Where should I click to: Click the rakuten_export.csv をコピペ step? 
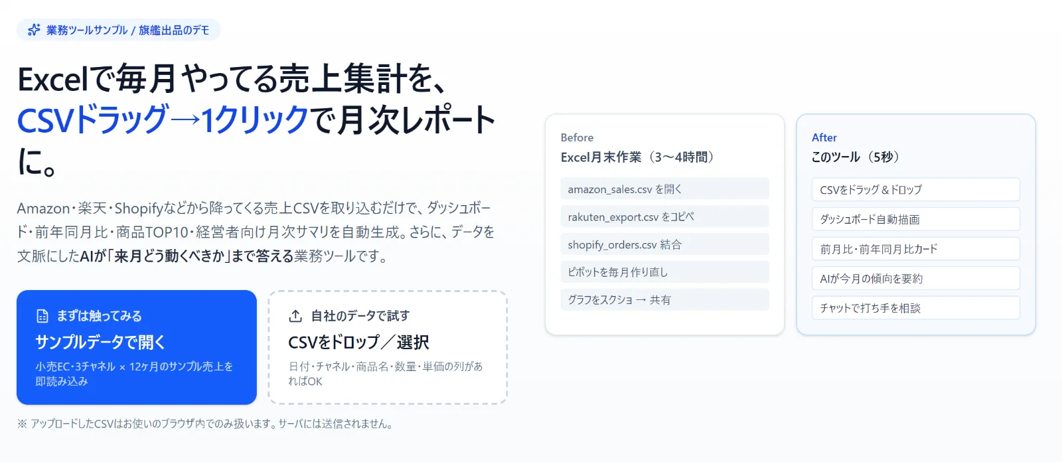[x=664, y=216]
